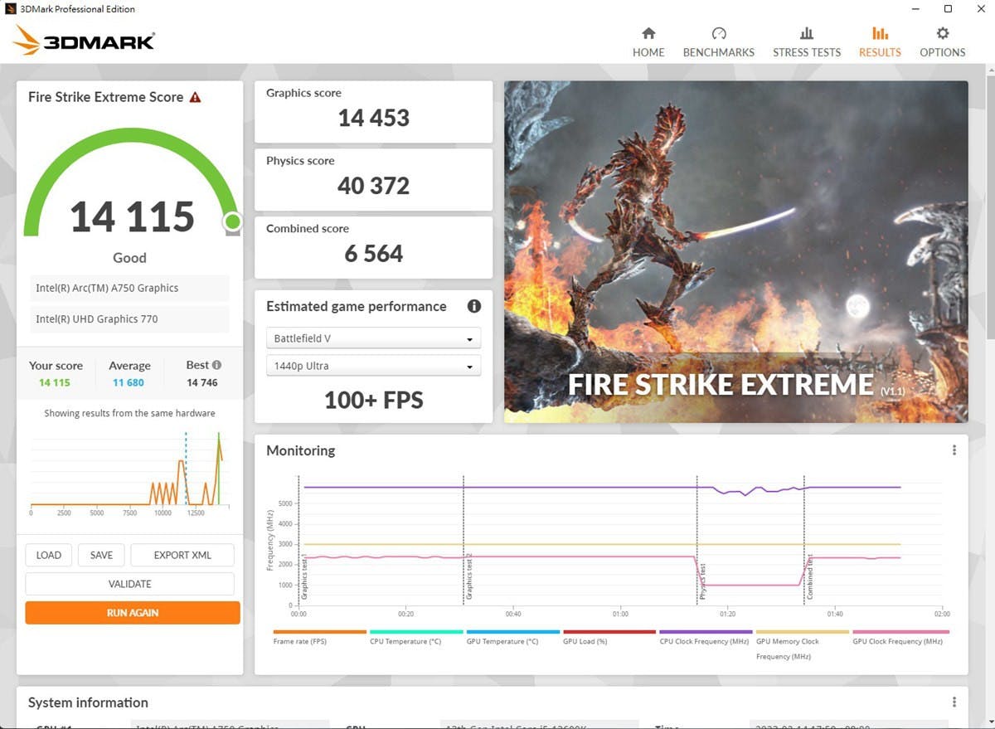Image resolution: width=995 pixels, height=729 pixels.
Task: Click the large 14 115 score number
Action: pyautogui.click(x=132, y=217)
